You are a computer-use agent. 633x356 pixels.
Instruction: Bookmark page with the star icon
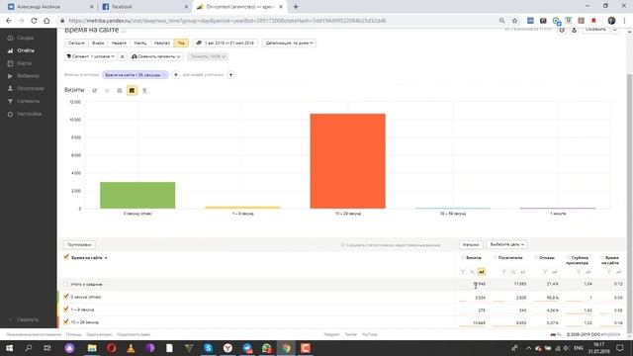click(x=514, y=21)
